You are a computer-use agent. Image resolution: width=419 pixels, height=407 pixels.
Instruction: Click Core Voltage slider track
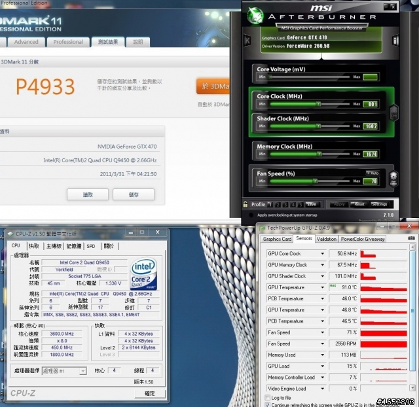pos(310,77)
